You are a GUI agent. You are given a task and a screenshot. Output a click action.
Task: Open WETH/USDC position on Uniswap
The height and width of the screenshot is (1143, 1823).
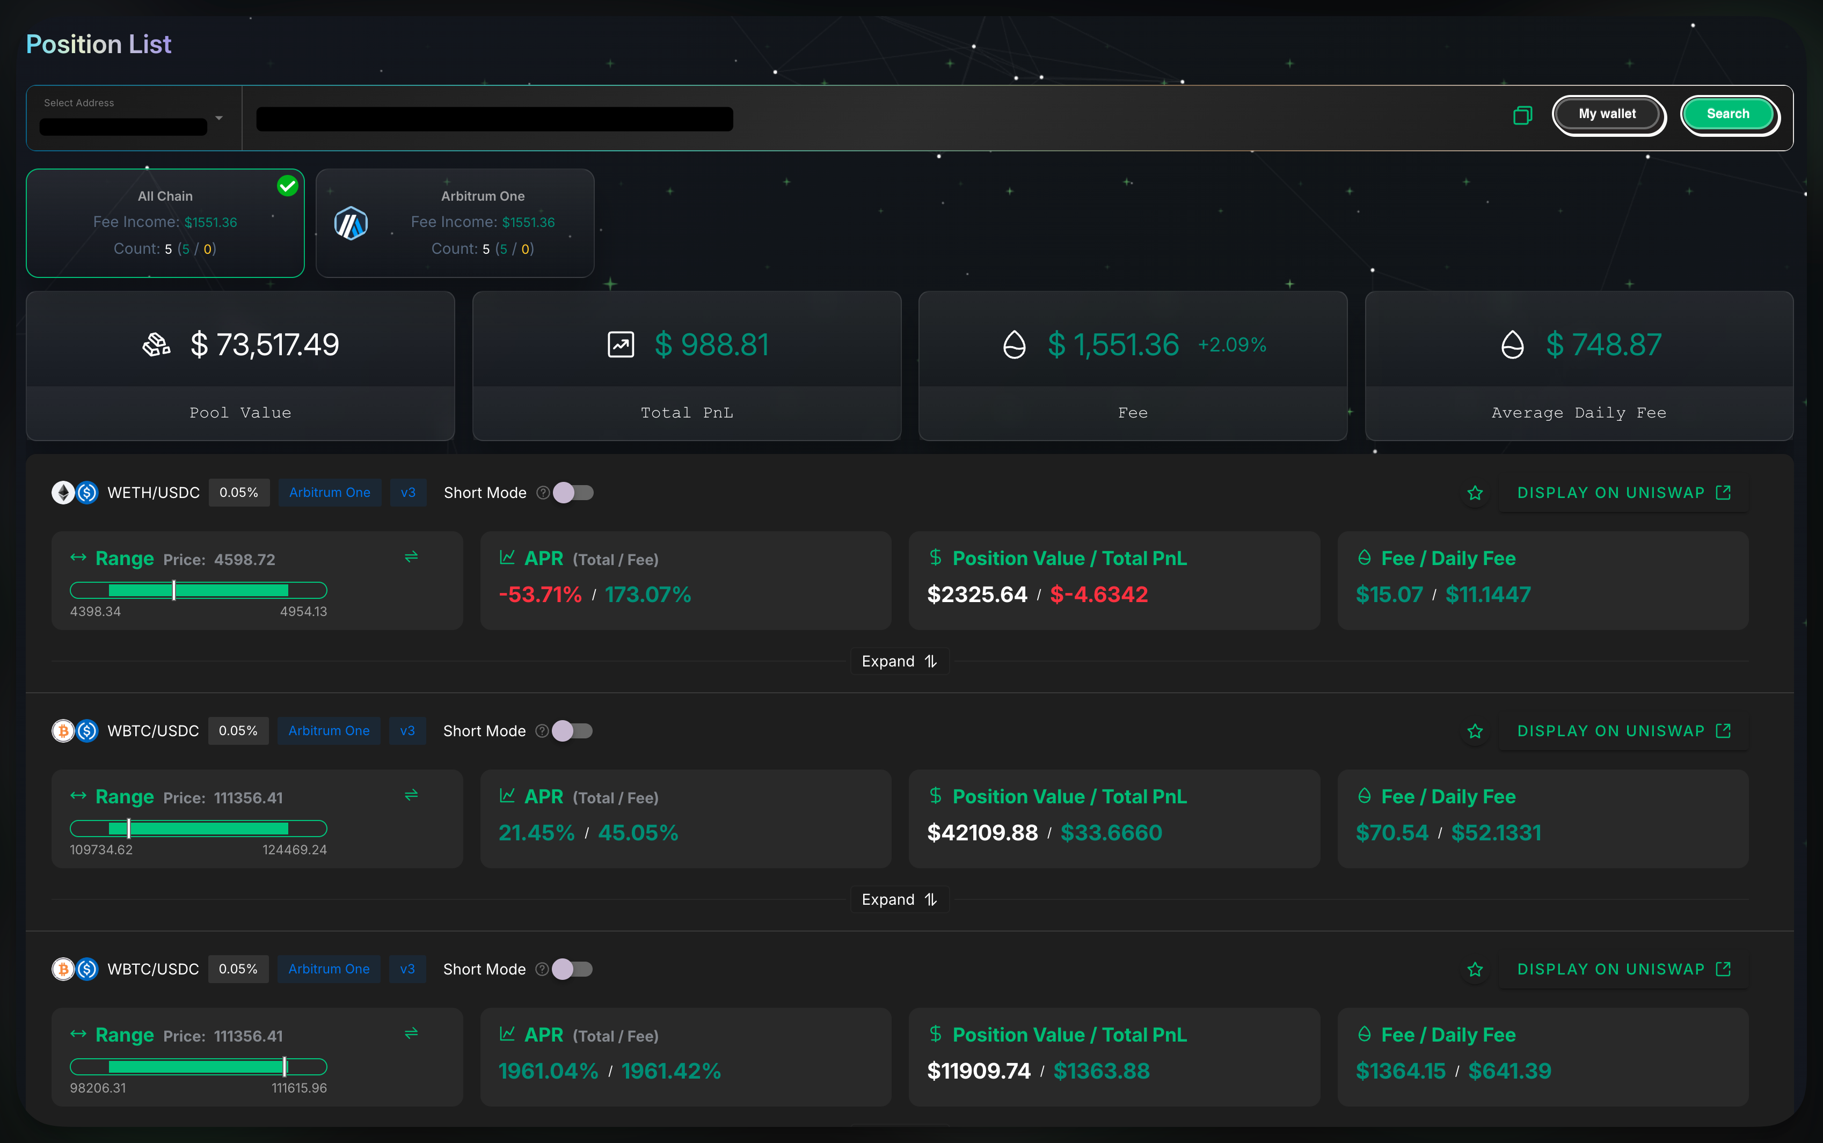[x=1609, y=492]
